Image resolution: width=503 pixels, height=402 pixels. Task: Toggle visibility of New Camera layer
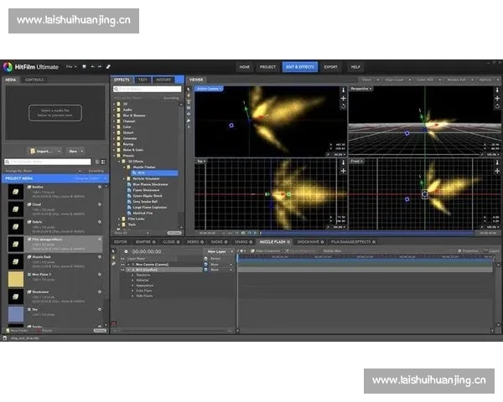(x=114, y=264)
